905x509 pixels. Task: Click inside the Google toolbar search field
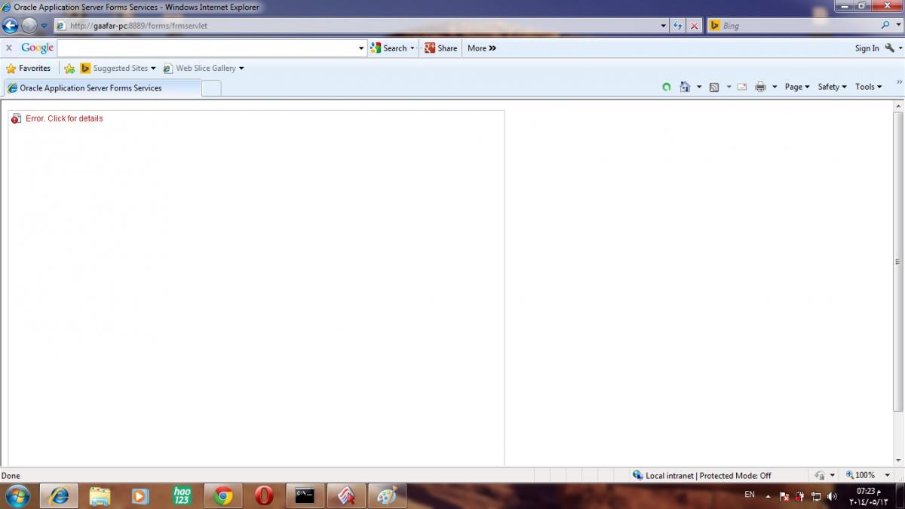point(207,48)
